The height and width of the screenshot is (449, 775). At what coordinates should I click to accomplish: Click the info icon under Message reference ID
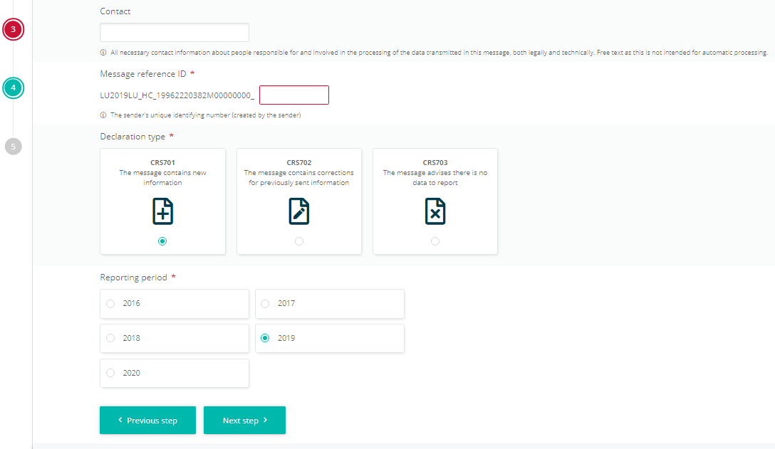(x=103, y=115)
